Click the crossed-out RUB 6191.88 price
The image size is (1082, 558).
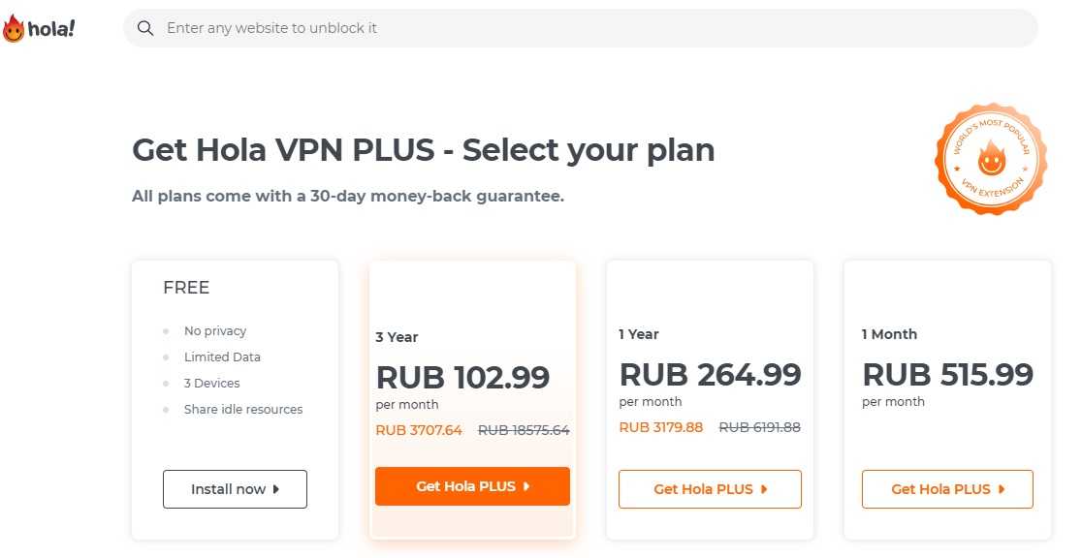(x=759, y=427)
